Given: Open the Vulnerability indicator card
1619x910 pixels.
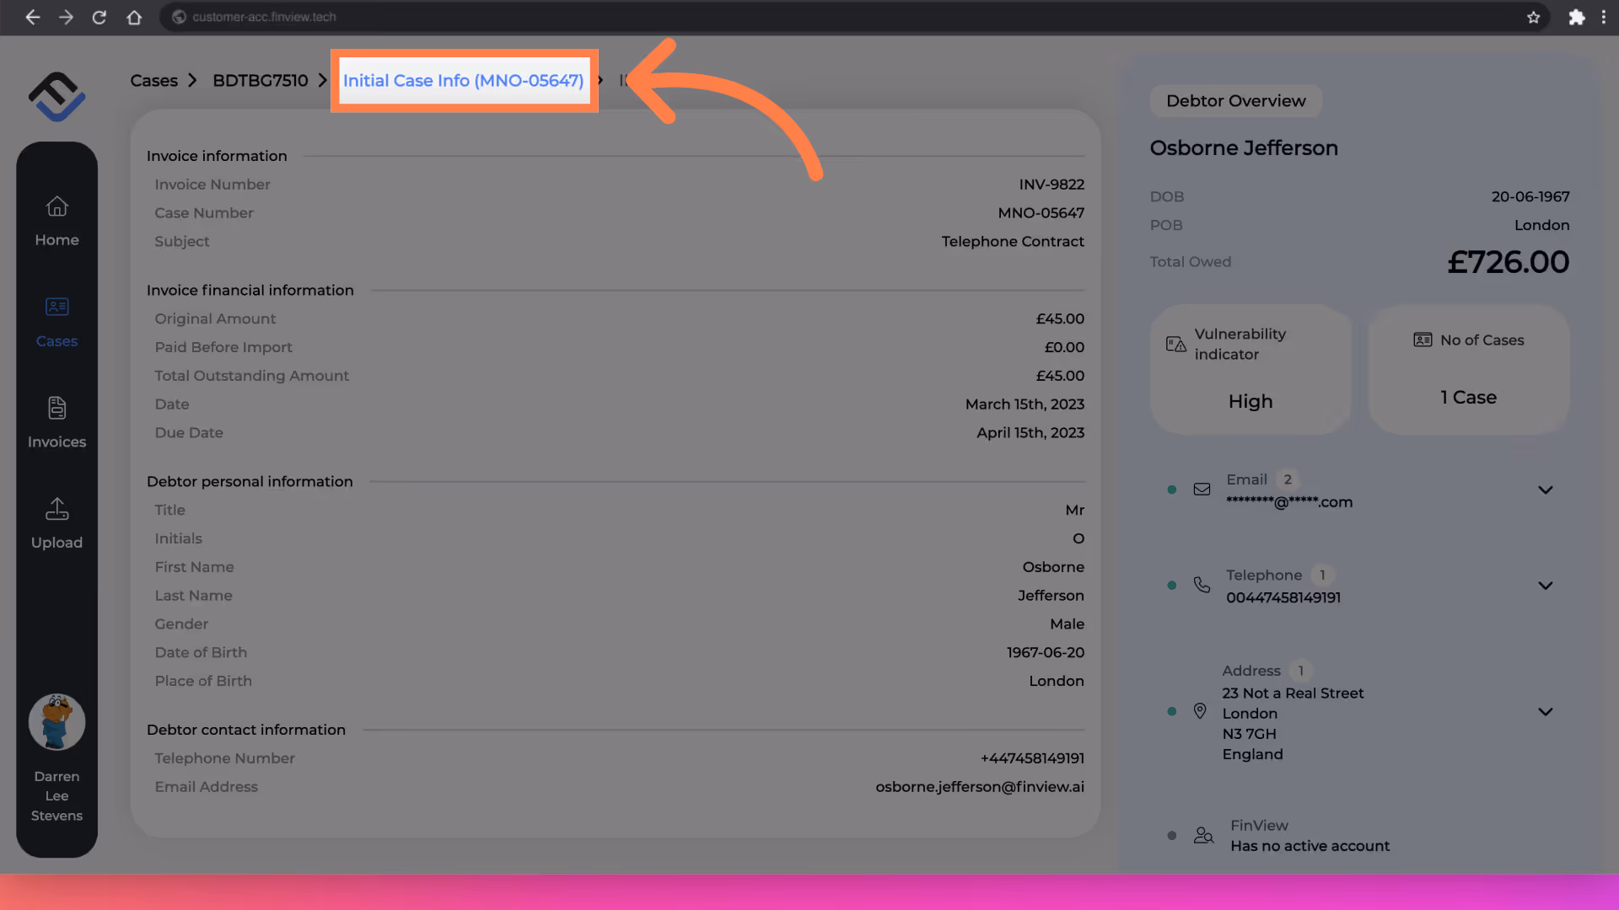Looking at the screenshot, I should point(1251,369).
